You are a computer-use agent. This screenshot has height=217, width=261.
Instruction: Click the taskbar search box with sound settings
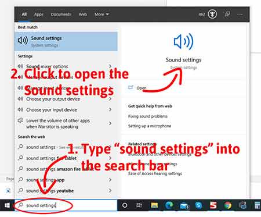click(66, 205)
